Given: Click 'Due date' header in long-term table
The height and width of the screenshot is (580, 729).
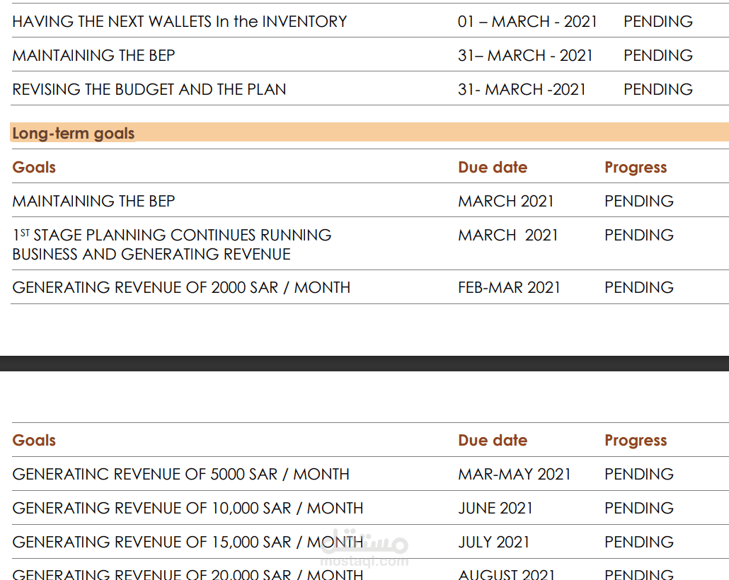Looking at the screenshot, I should pos(493,168).
